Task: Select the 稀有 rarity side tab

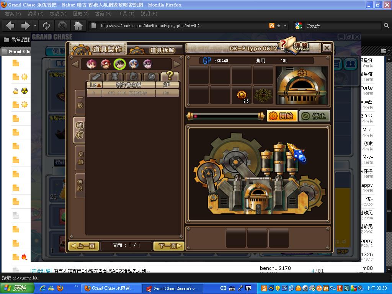Action: click(79, 130)
